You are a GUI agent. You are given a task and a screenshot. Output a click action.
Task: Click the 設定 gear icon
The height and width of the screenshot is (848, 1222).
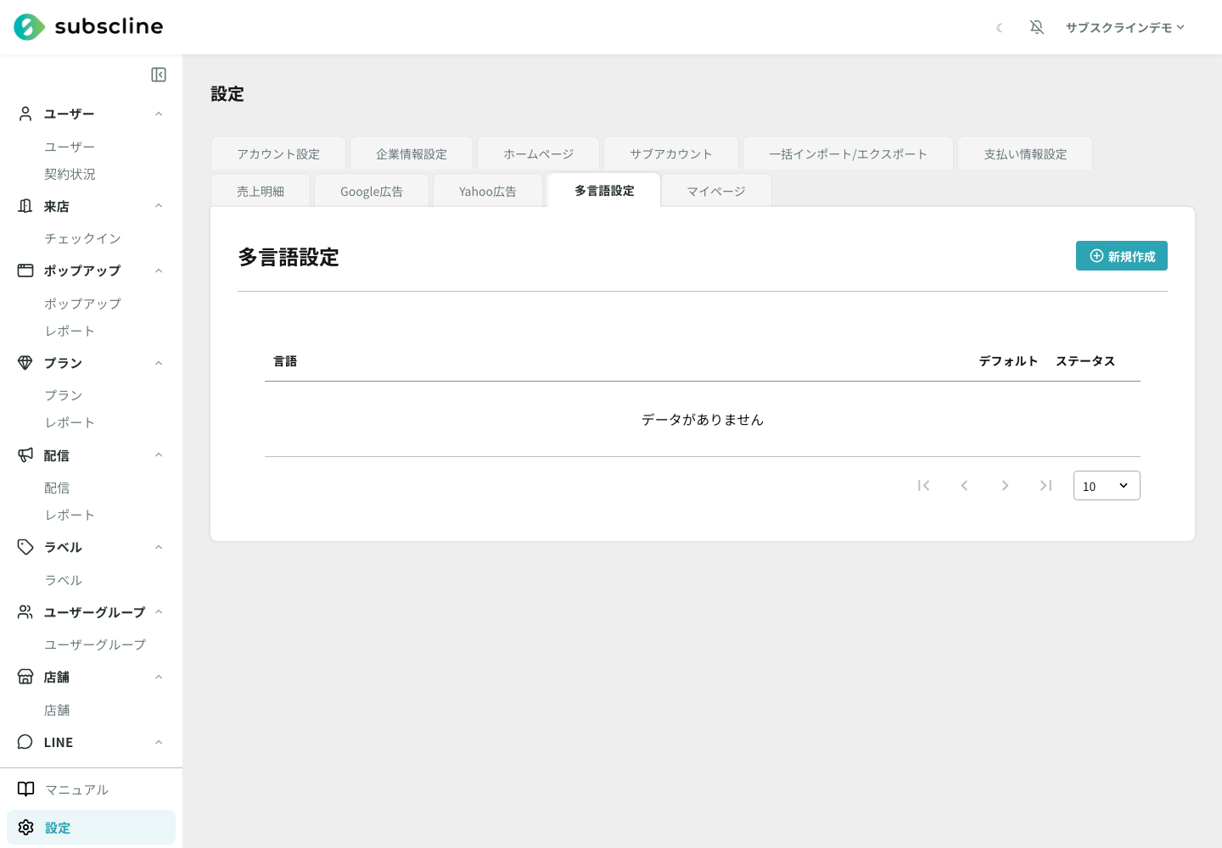pyautogui.click(x=26, y=828)
